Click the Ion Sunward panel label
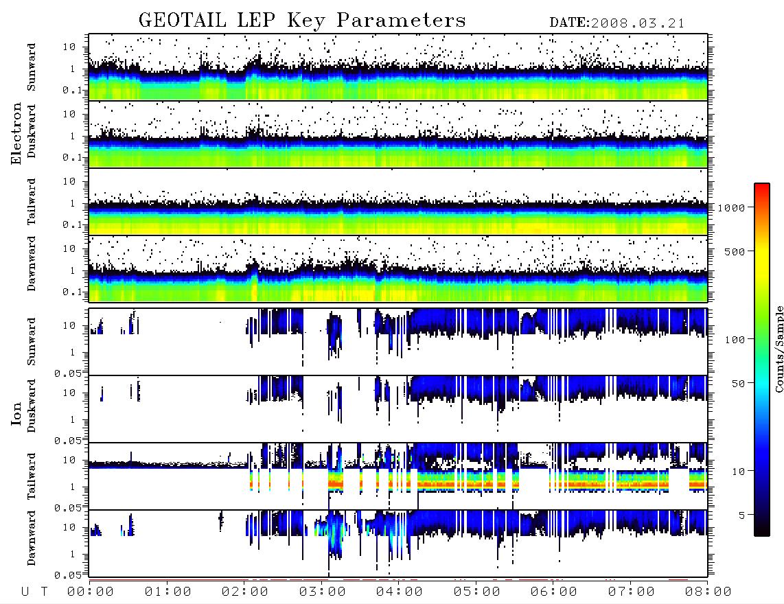 [32, 341]
